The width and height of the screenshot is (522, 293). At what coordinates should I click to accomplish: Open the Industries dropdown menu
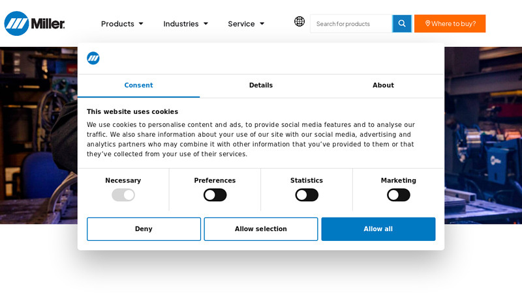pyautogui.click(x=185, y=23)
